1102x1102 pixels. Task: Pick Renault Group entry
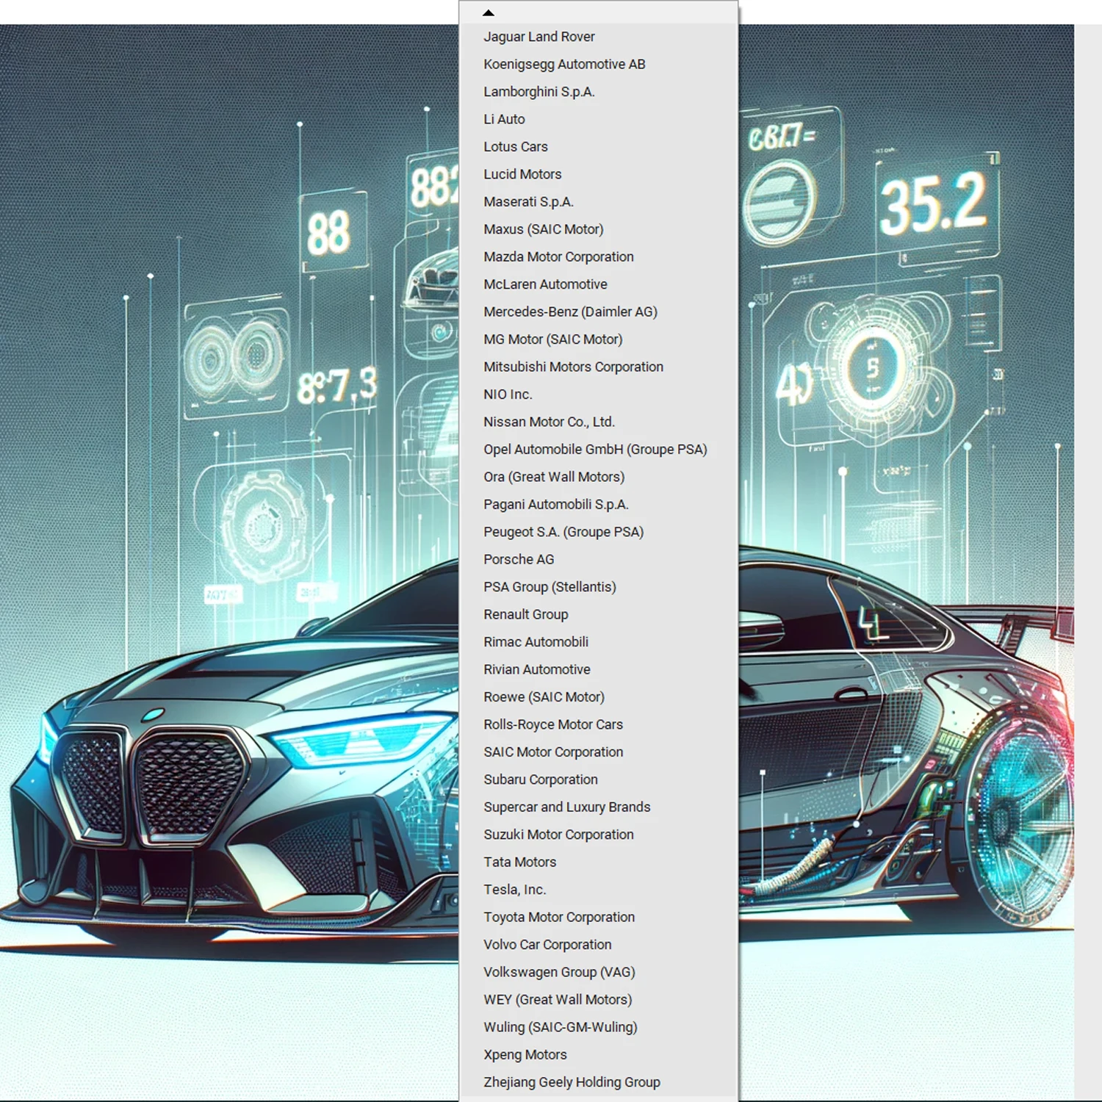coord(525,614)
